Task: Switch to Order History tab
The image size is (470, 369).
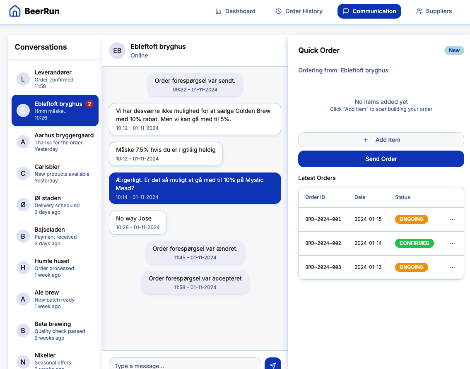Action: pos(299,11)
